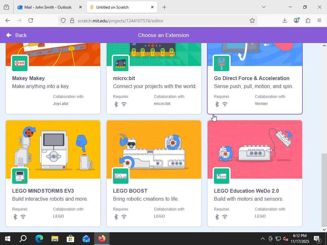Choose the LEGO Education WeDo 2.0 illustration
The width and height of the screenshot is (327, 245).
(255, 149)
